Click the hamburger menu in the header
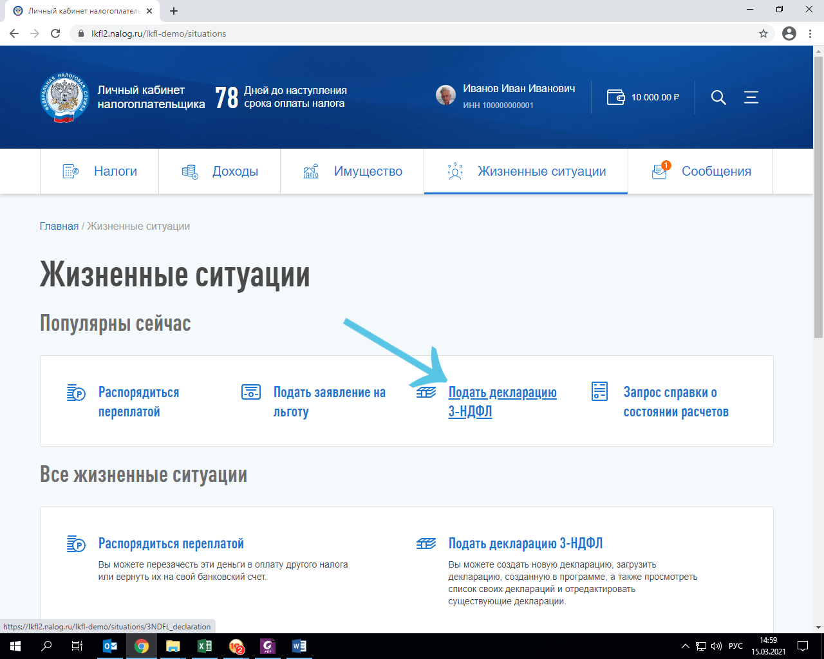This screenshot has width=824, height=659. (751, 97)
